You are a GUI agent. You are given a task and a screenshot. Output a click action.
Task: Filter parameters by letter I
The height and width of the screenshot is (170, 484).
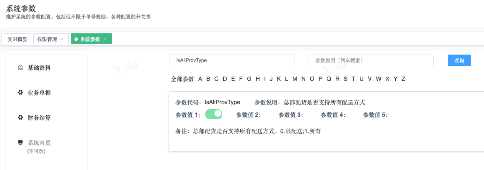(x=265, y=79)
